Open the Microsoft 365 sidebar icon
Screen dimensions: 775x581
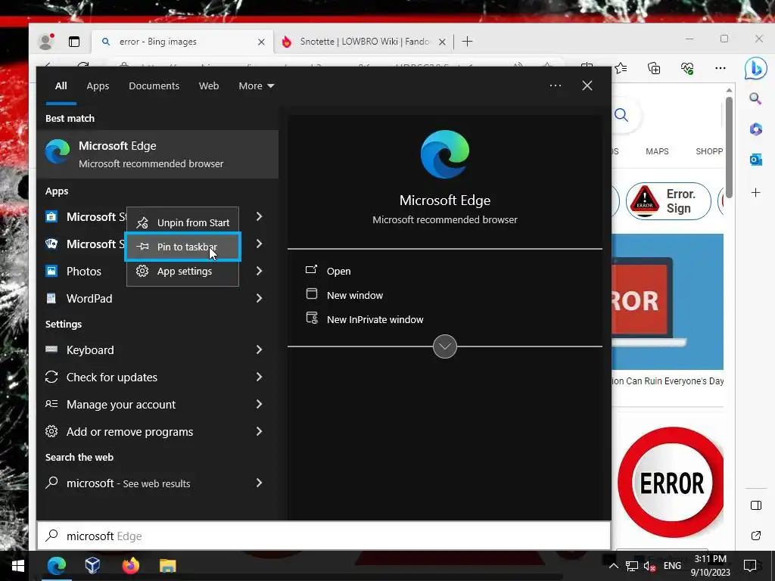coord(756,129)
